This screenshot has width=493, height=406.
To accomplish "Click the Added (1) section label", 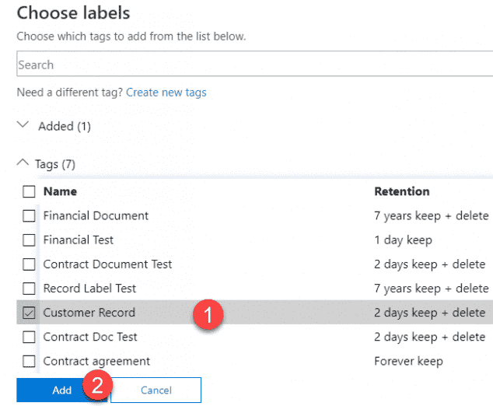I will click(x=65, y=127).
